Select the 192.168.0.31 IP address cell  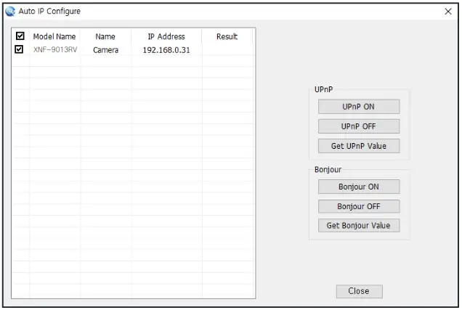166,50
